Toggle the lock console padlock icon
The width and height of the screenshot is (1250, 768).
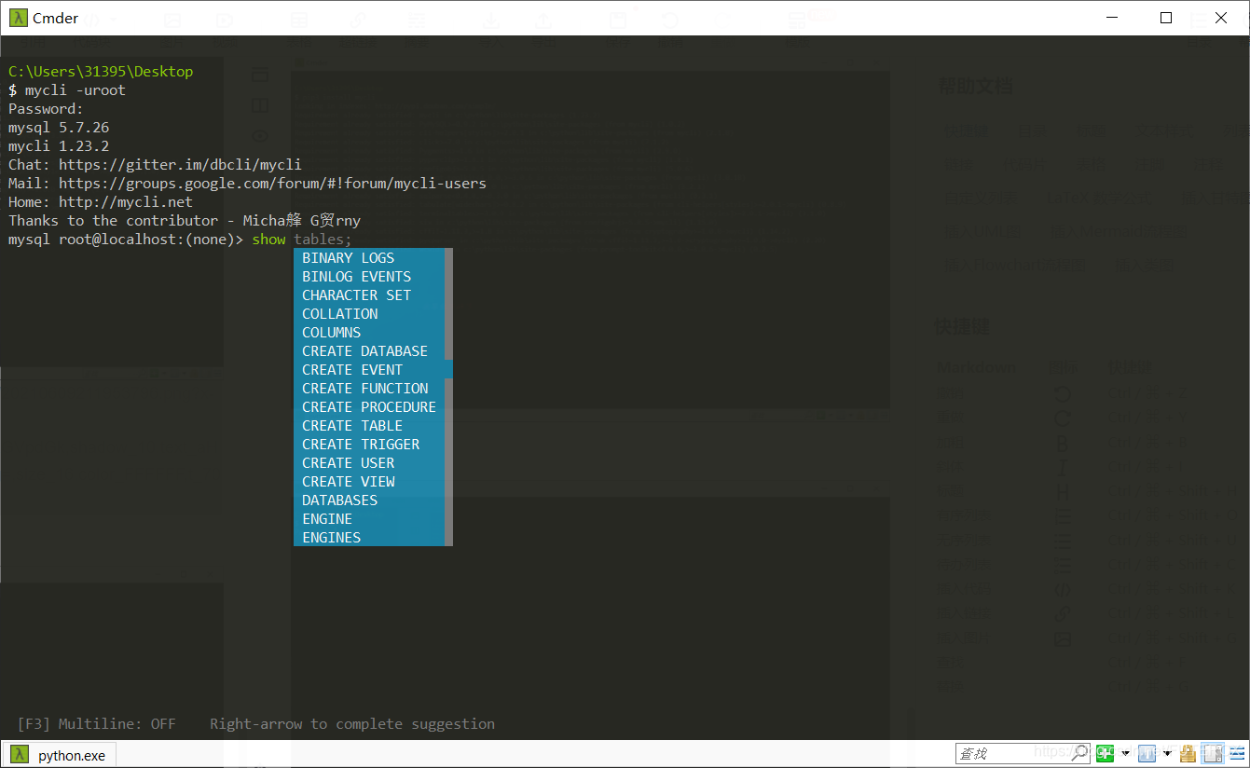point(1188,753)
